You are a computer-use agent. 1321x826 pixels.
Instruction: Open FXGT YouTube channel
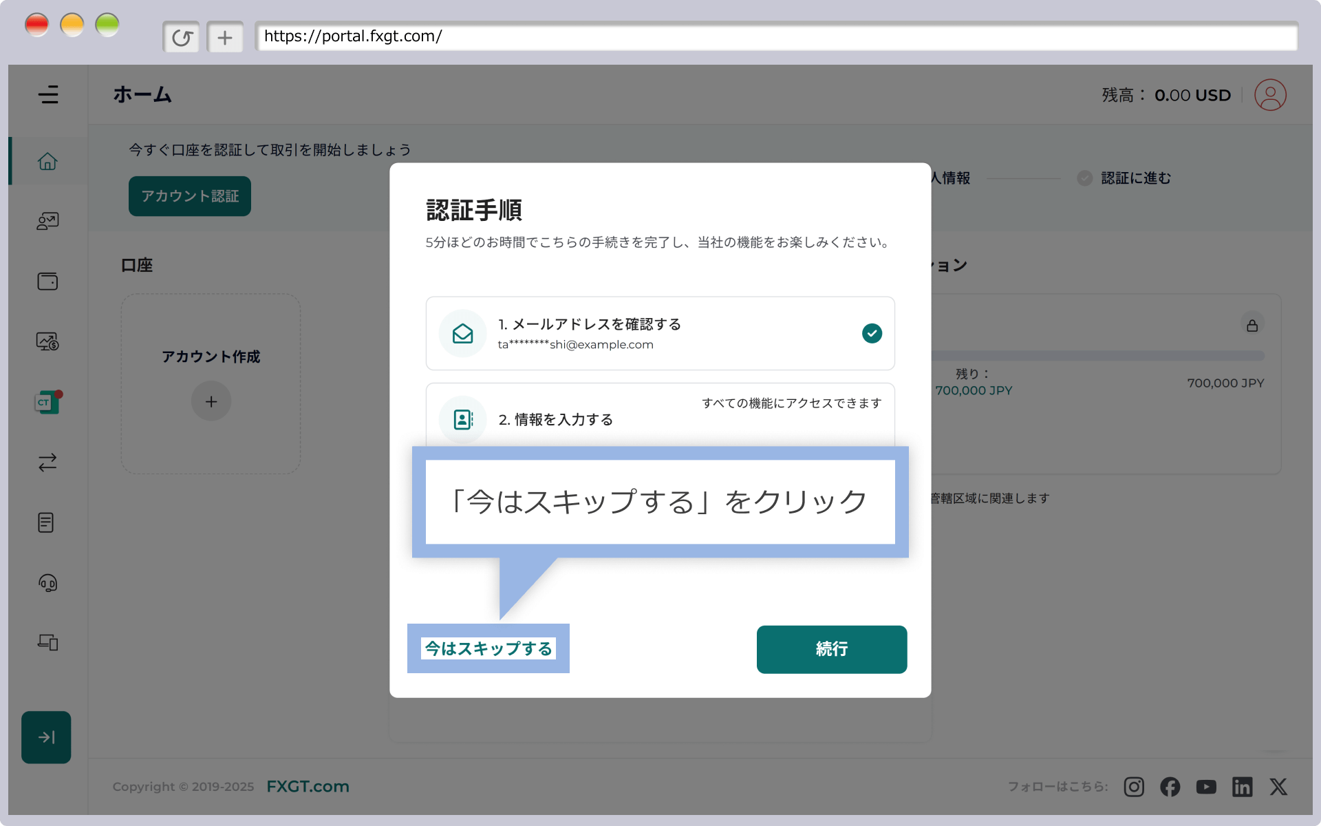click(x=1206, y=786)
